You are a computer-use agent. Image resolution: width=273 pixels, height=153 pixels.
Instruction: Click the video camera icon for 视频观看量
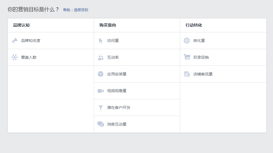tap(101, 91)
